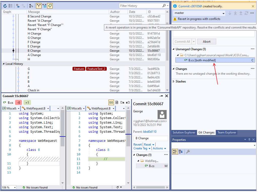This screenshot has height=192, width=258.
Task: Open the more actions ellipsis next to master
Action: pyautogui.click(x=252, y=13)
